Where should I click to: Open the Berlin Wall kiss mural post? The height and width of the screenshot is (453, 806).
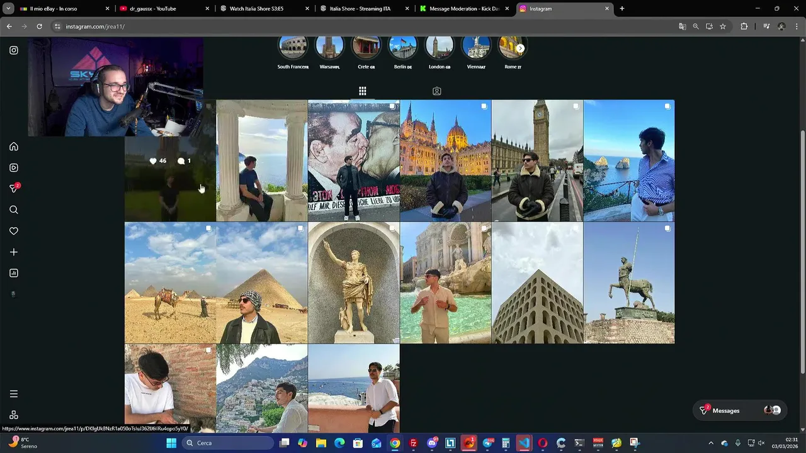click(x=354, y=160)
